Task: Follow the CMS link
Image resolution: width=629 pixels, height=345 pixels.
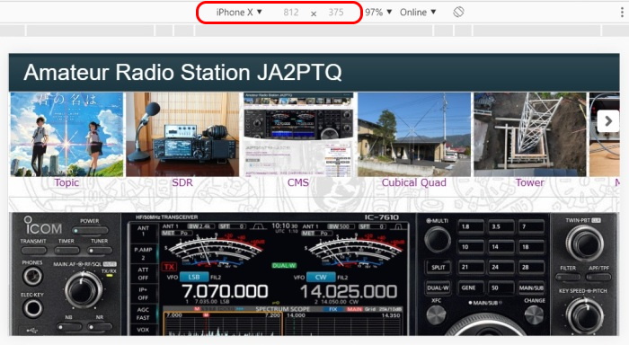Action: click(x=298, y=182)
